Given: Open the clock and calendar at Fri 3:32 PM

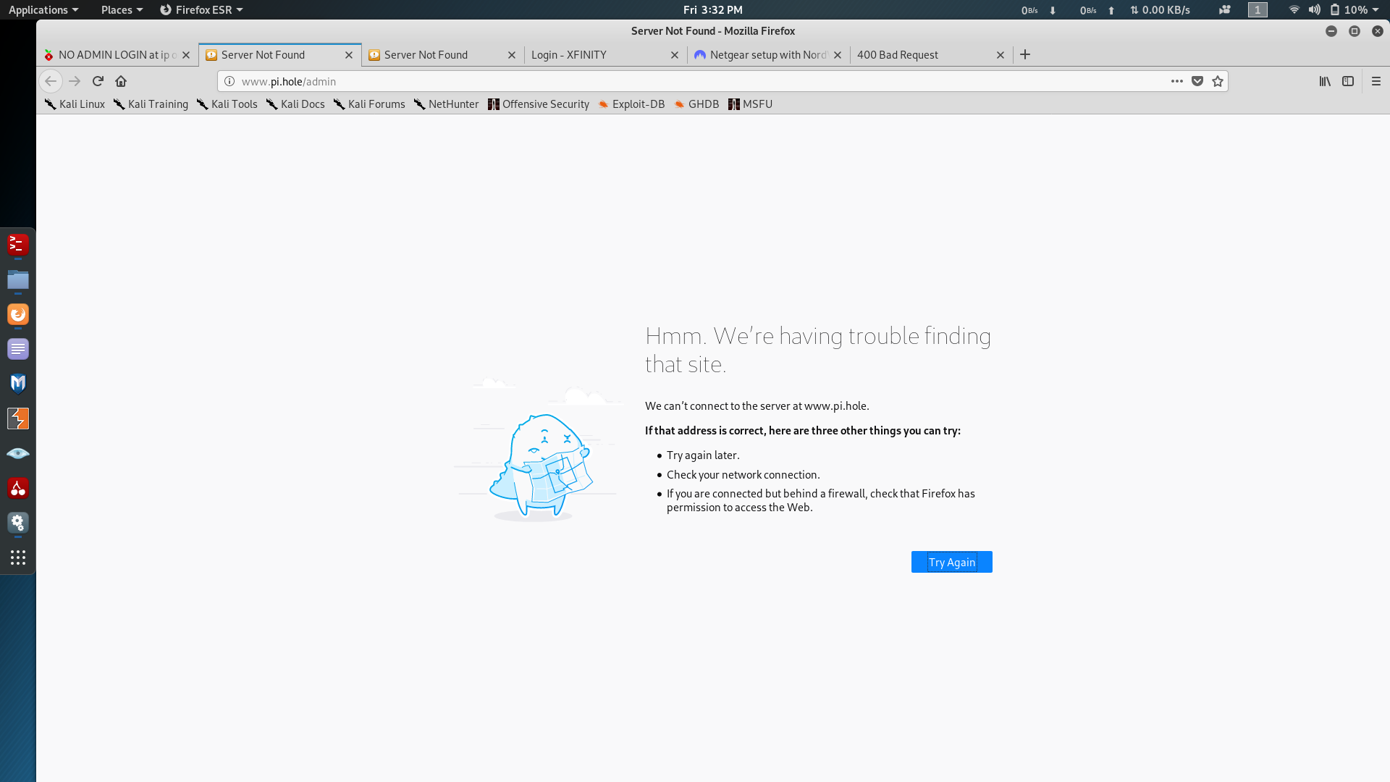Looking at the screenshot, I should click(x=713, y=9).
